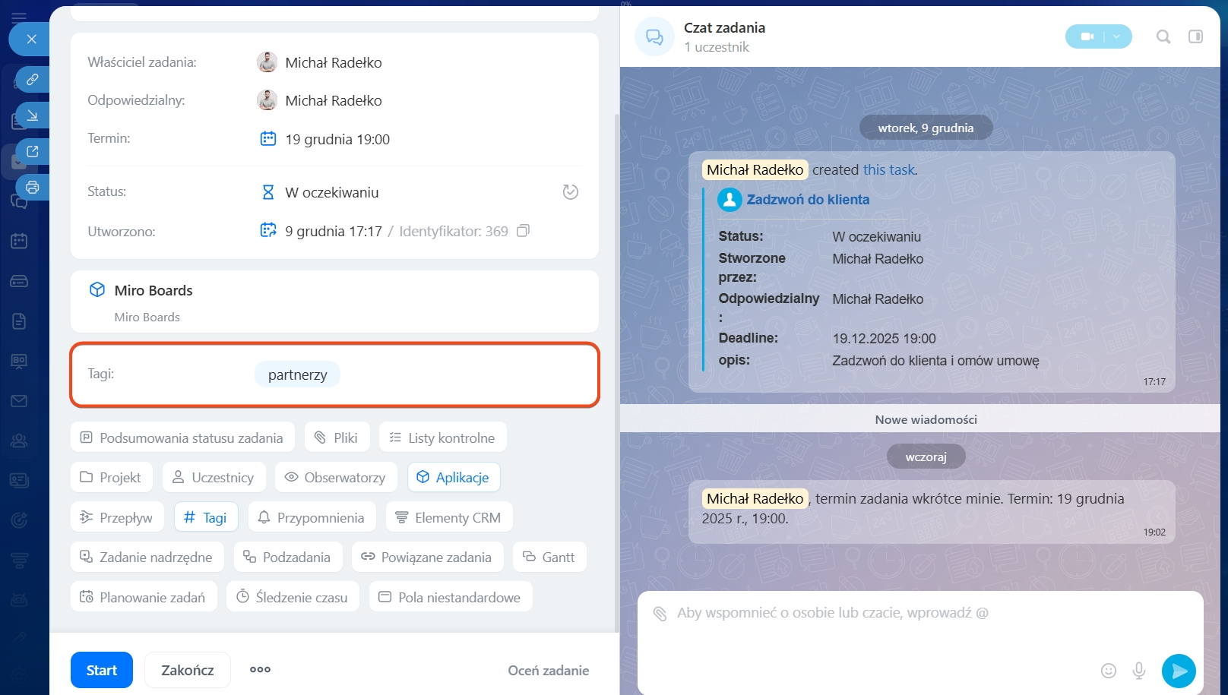Click the task chat bubble icon
The width and height of the screenshot is (1228, 695).
(654, 36)
